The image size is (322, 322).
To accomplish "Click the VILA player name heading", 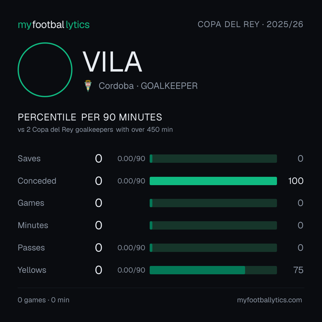I will (112, 62).
